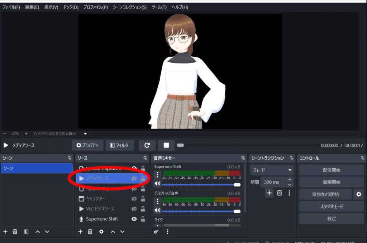Image resolution: width=367 pixels, height=243 pixels.
Task: Open the ファイル(F) menu
Action: tap(11, 7)
